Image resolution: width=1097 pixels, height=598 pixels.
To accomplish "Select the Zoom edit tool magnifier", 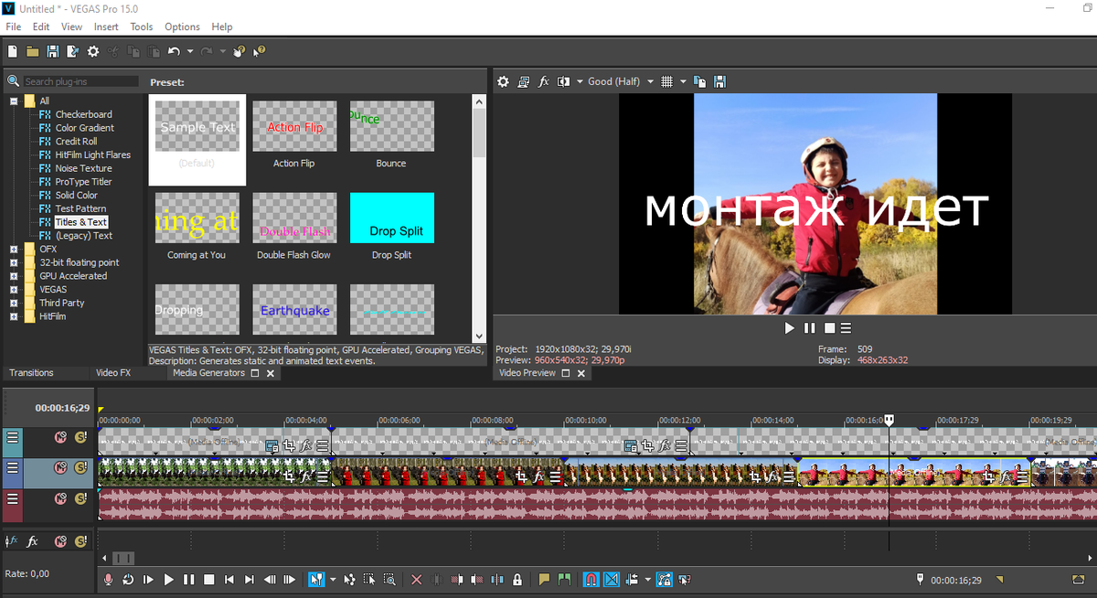I will pos(389,580).
